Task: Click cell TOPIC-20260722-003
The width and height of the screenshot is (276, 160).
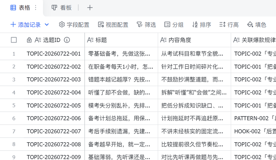Action: click(54, 80)
